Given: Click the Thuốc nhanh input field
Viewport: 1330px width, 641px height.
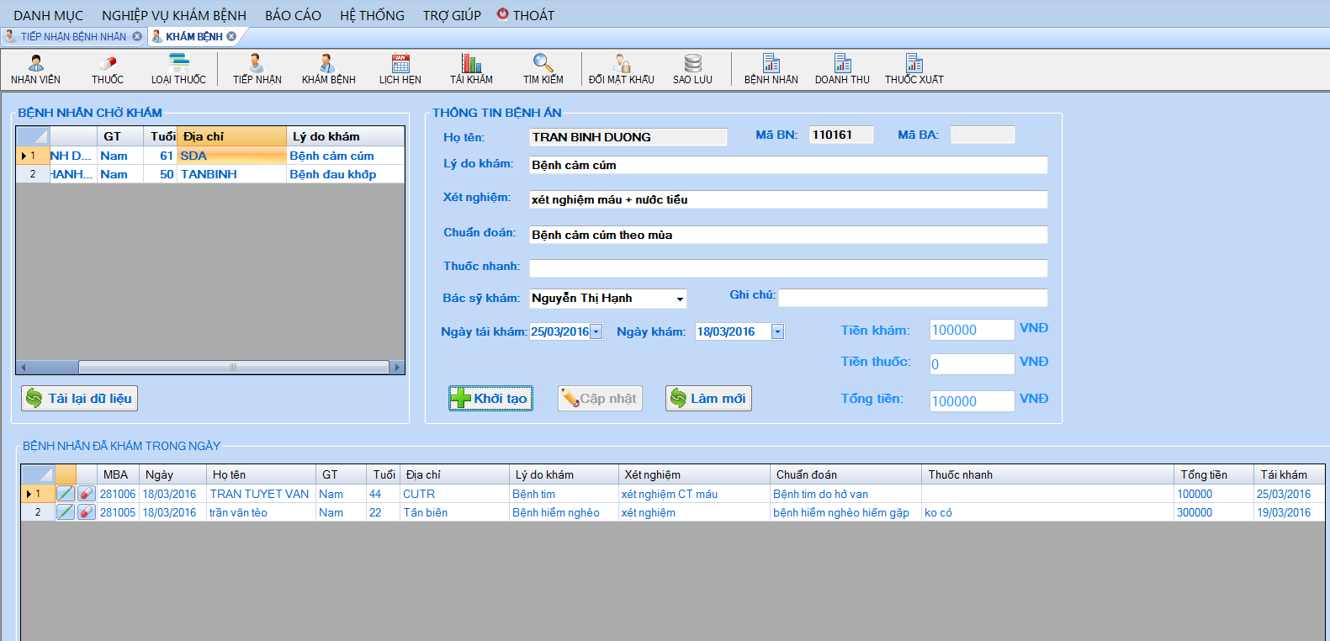Looking at the screenshot, I should (788, 268).
